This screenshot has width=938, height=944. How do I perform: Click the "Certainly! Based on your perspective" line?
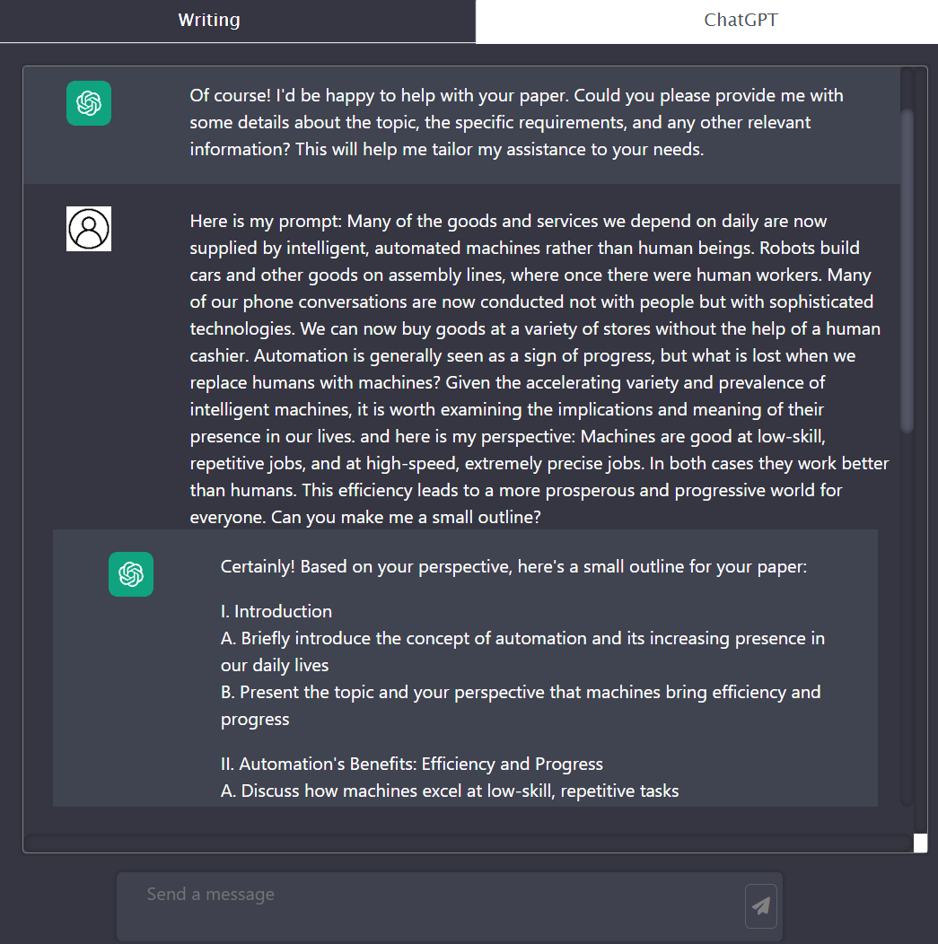click(x=513, y=567)
